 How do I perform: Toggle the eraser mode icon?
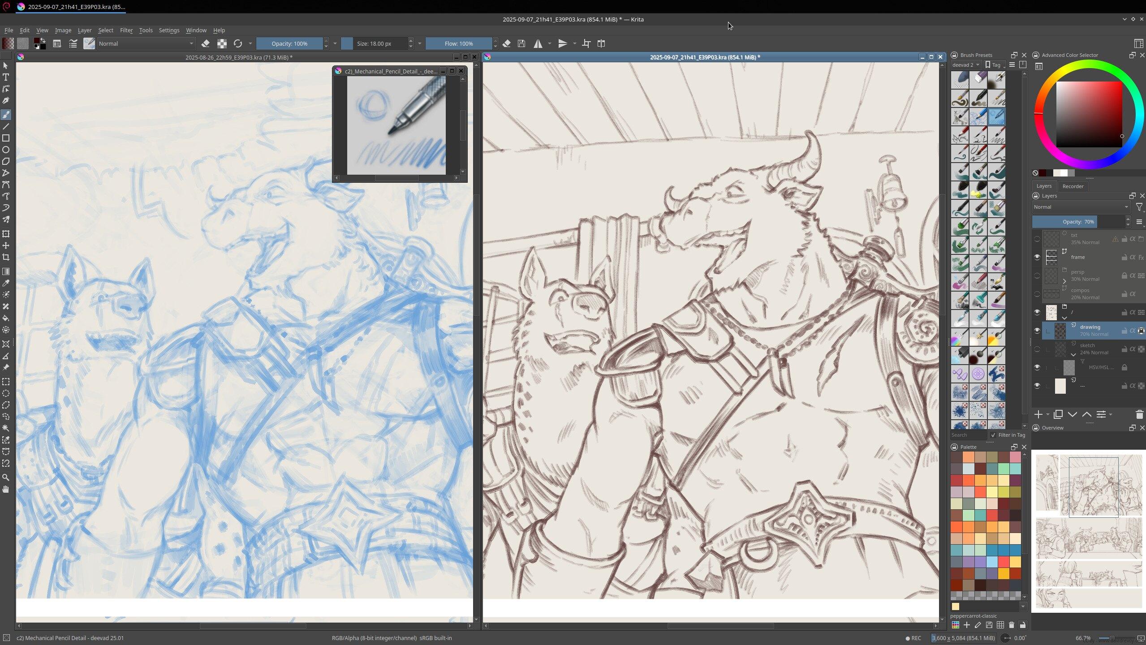205,43
